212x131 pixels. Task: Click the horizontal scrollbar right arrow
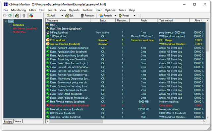point(204,121)
